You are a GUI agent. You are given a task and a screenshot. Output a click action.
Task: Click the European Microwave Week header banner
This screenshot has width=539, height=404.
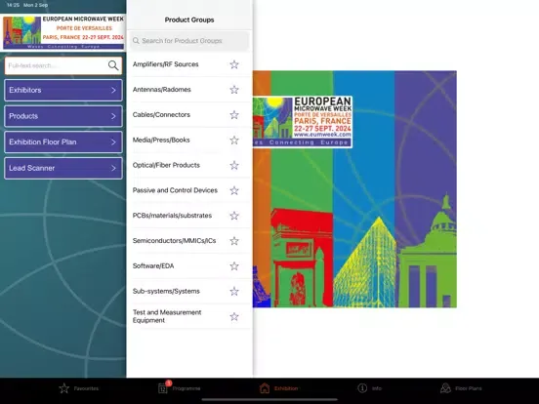coord(63,32)
